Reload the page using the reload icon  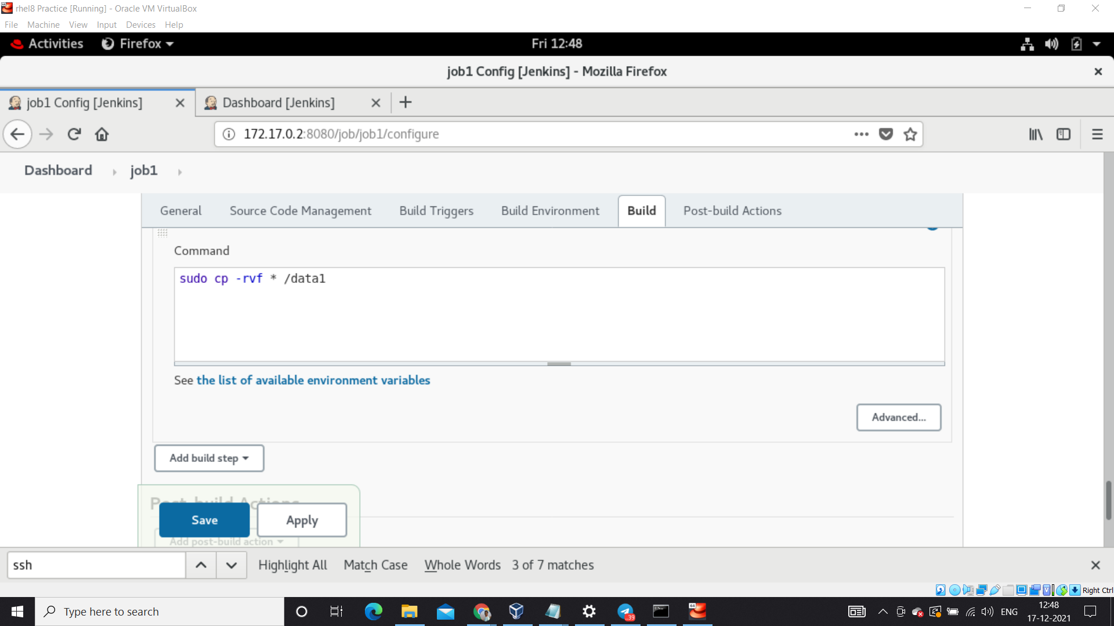74,134
